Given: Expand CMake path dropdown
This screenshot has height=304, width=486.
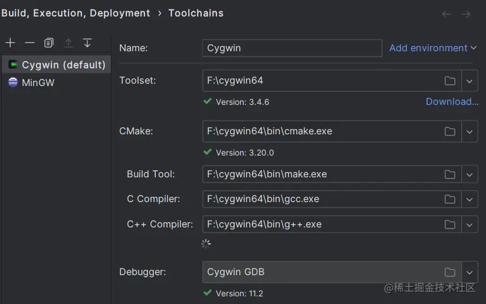Looking at the screenshot, I should (469, 131).
